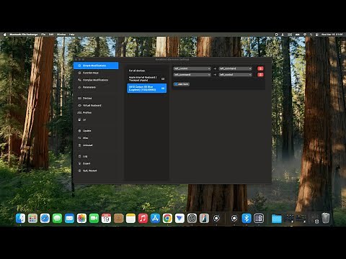This screenshot has height=259, width=346.
Task: Click the date and time in menu bar
Action: coord(332,35)
